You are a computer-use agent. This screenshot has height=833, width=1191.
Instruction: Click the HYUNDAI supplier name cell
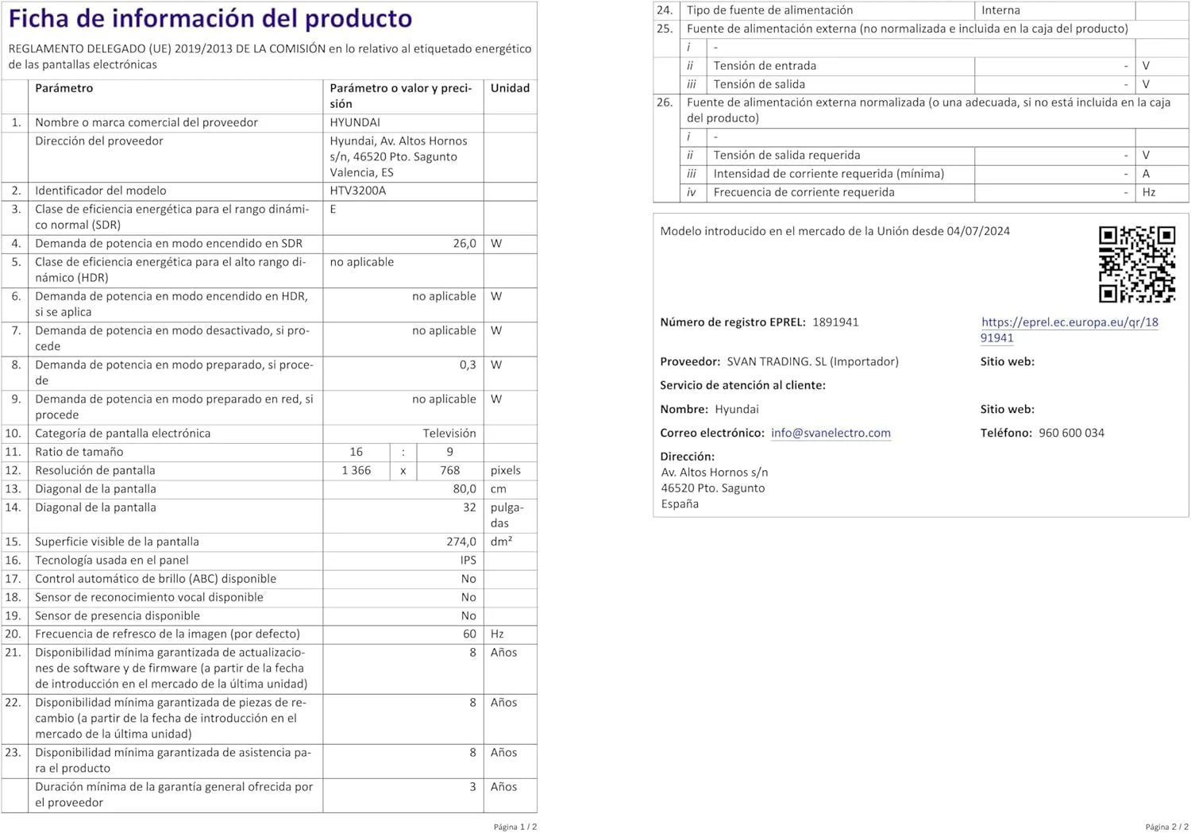355,122
